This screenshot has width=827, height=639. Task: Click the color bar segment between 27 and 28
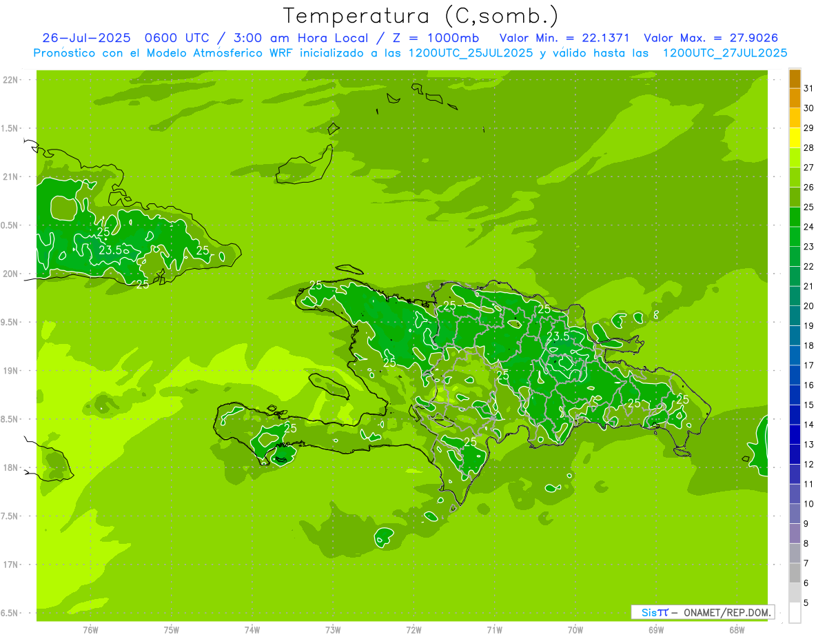click(795, 157)
